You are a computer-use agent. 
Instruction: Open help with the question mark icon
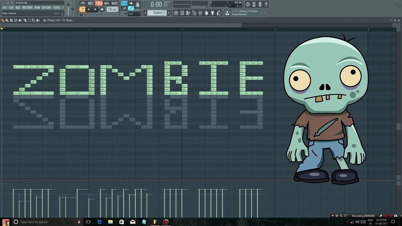pos(266,4)
